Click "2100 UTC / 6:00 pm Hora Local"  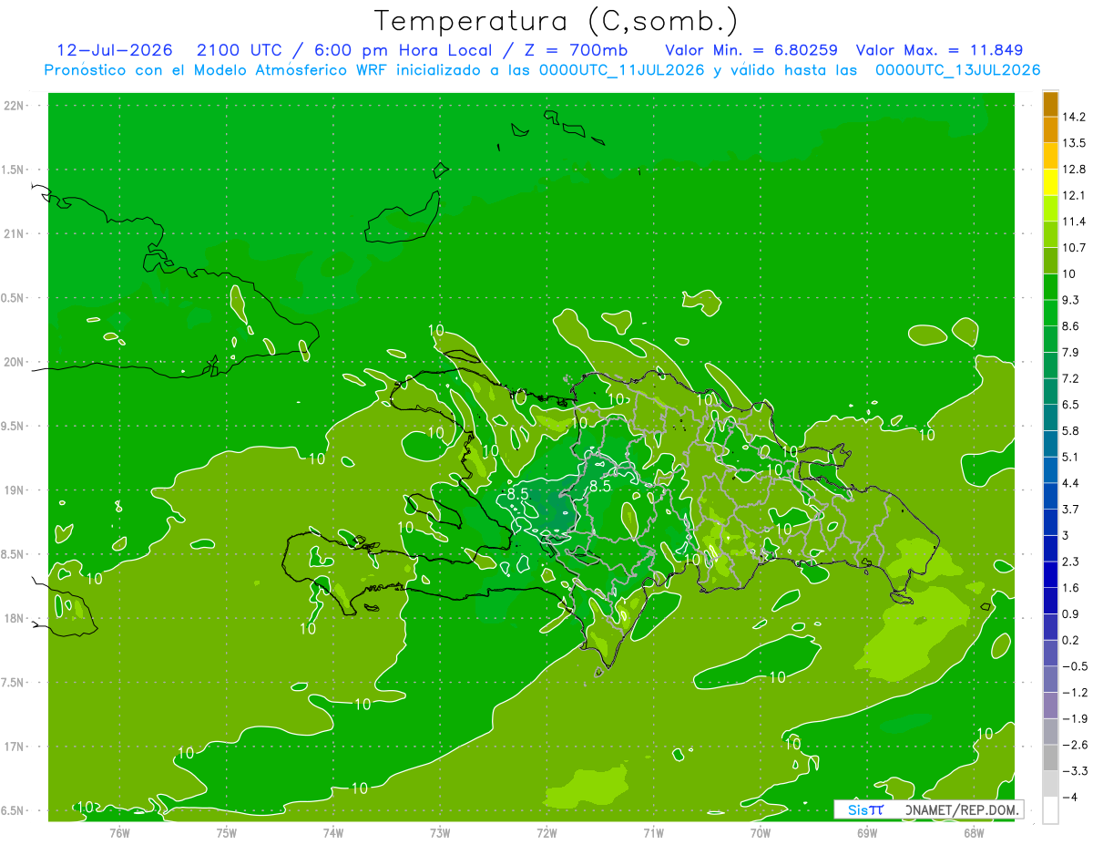coord(351,50)
